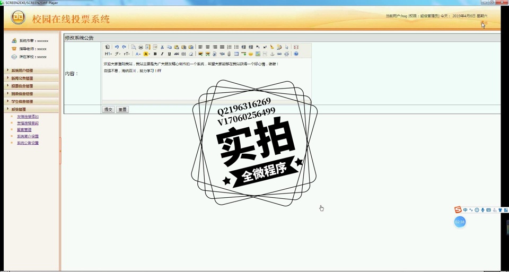
Task: Click the Undo icon in editor toolbar
Action: click(x=117, y=47)
